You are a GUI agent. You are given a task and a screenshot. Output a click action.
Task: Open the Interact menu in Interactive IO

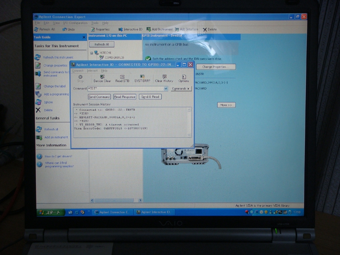tap(92, 71)
